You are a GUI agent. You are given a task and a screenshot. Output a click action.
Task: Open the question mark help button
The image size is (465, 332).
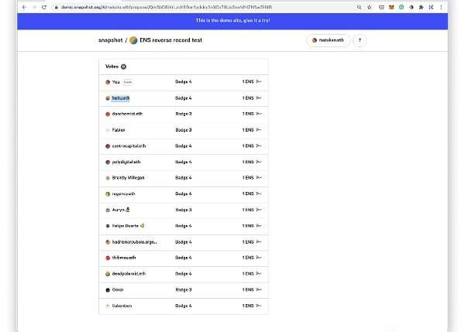360,40
